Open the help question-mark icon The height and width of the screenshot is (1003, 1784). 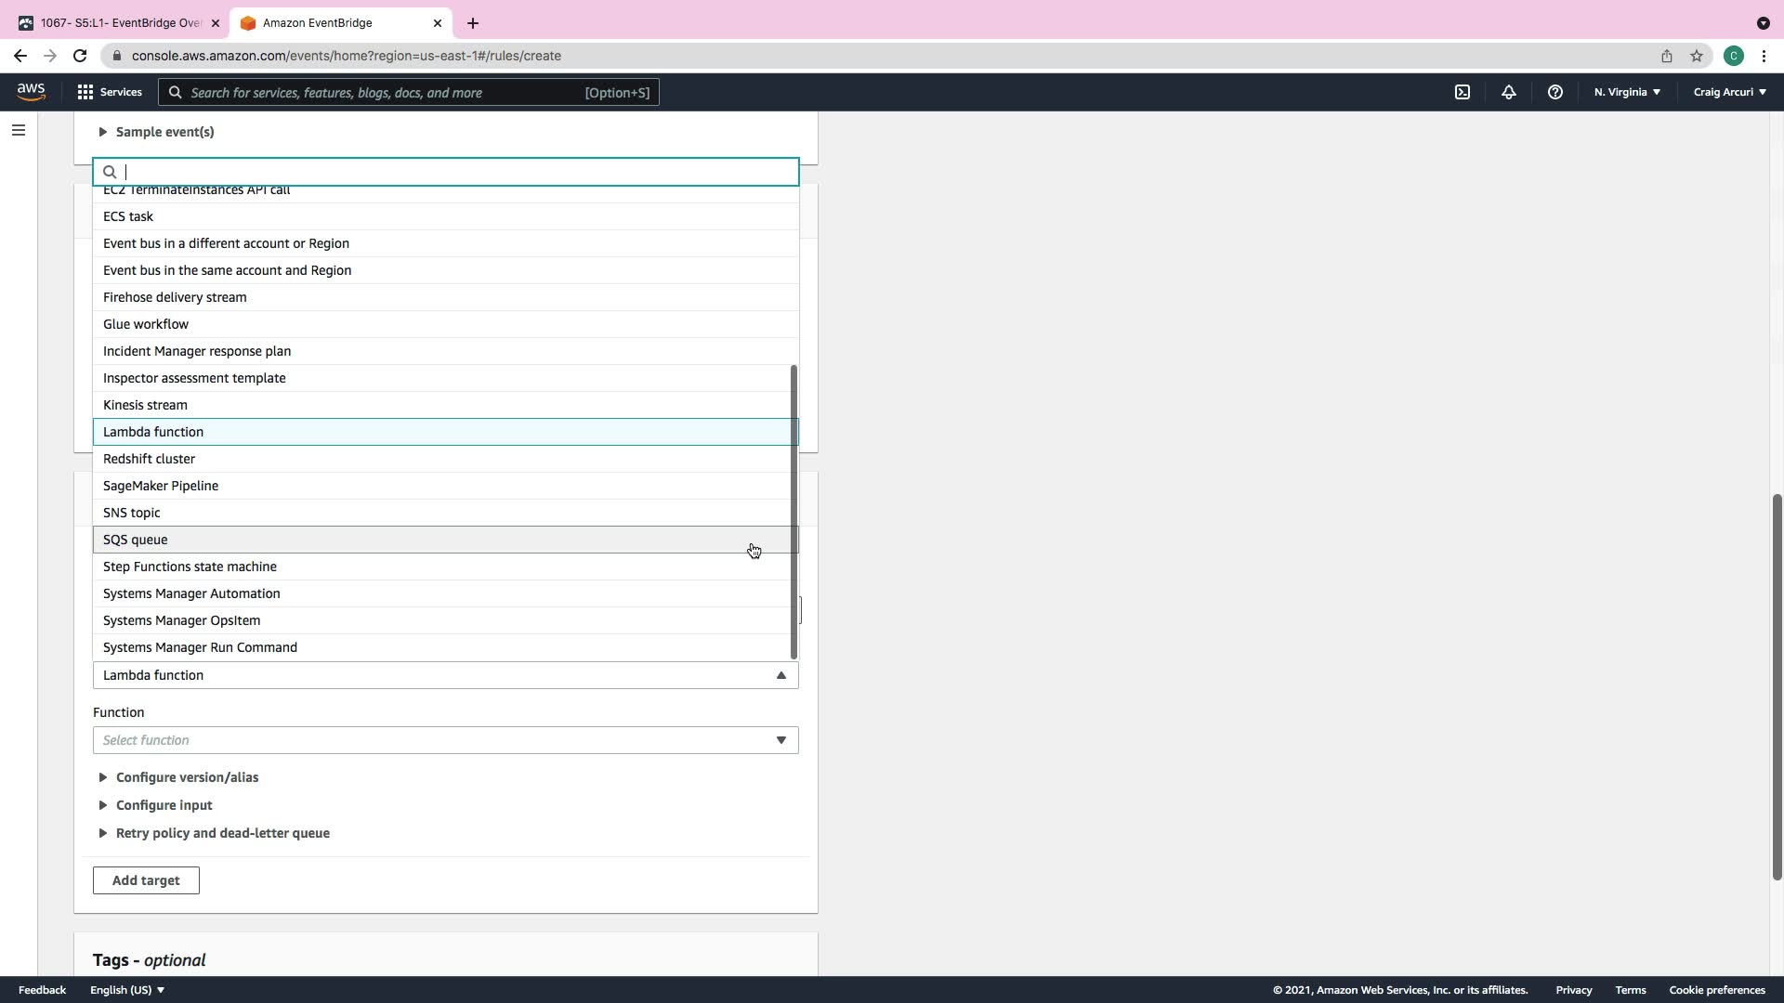(1554, 92)
